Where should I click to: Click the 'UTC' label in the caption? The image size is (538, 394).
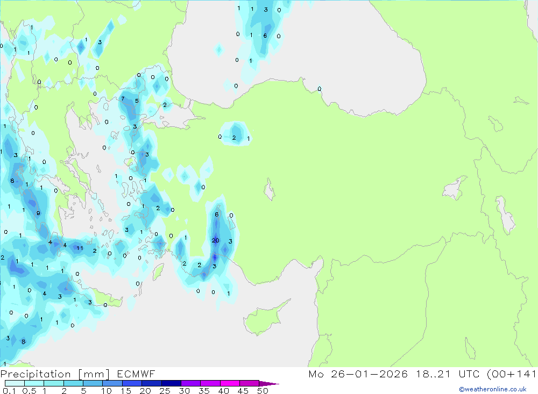(x=469, y=374)
